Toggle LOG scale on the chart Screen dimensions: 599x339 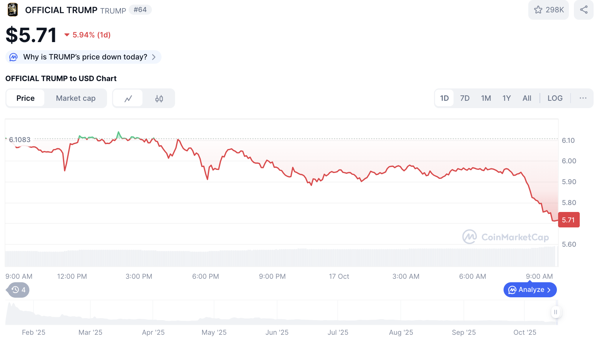[555, 98]
